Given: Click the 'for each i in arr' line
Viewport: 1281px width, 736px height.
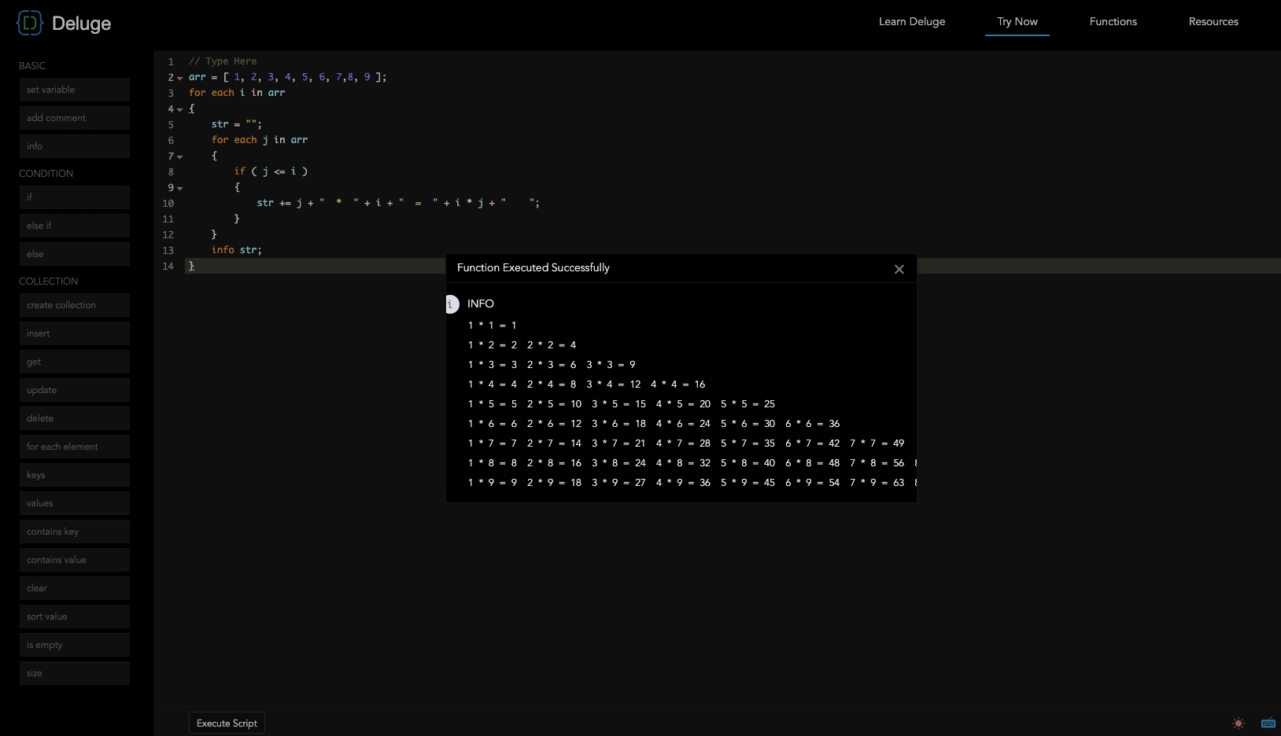Looking at the screenshot, I should [237, 93].
